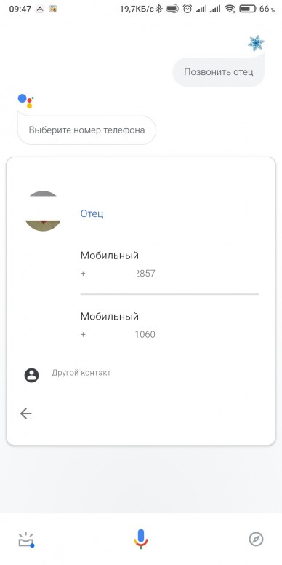This screenshot has width=282, height=565.
Task: Tap the Wi-Fi status bar icon
Action: click(x=230, y=9)
